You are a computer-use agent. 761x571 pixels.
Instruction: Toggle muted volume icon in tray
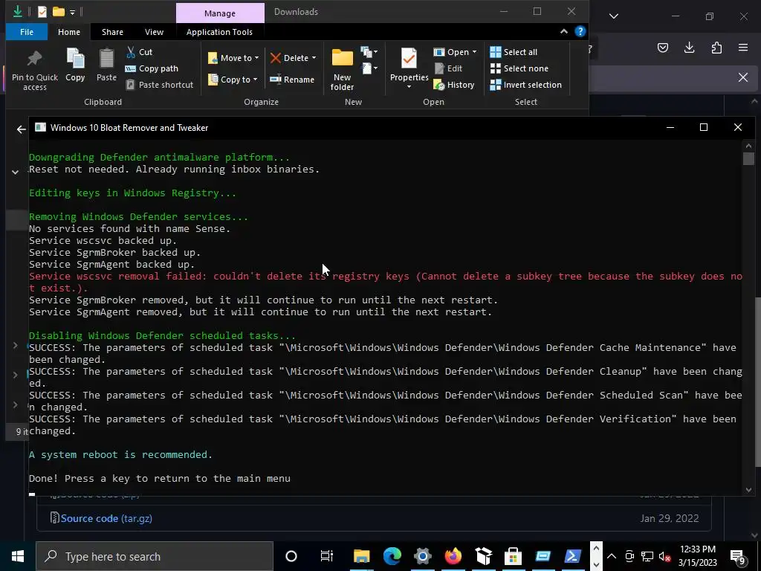pos(665,556)
